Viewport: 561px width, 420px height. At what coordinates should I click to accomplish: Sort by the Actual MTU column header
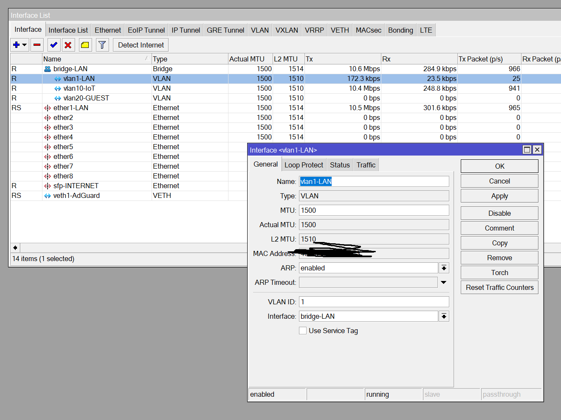pyautogui.click(x=250, y=59)
